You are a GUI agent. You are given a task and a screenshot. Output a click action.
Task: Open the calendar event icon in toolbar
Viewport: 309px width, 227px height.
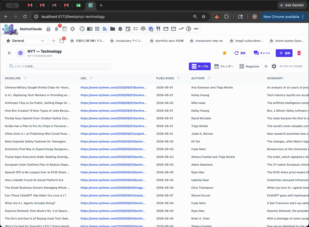128,29
